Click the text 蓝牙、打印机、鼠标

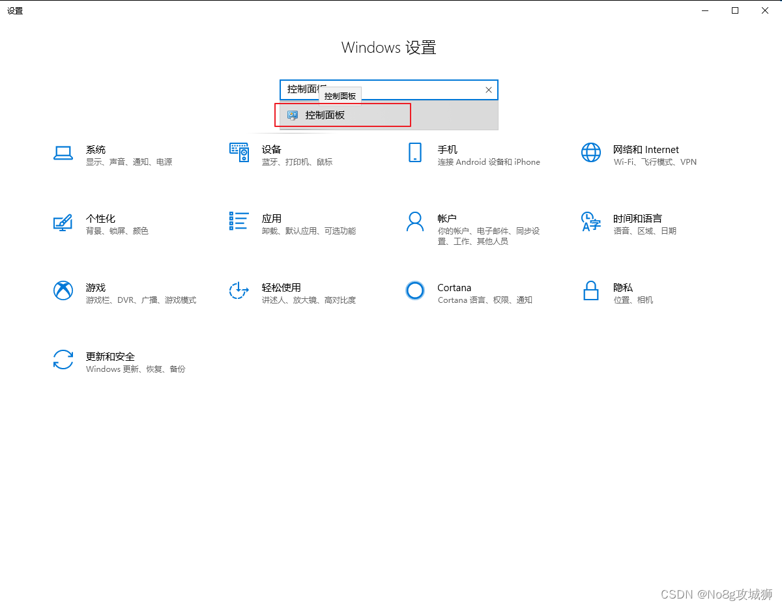point(297,162)
